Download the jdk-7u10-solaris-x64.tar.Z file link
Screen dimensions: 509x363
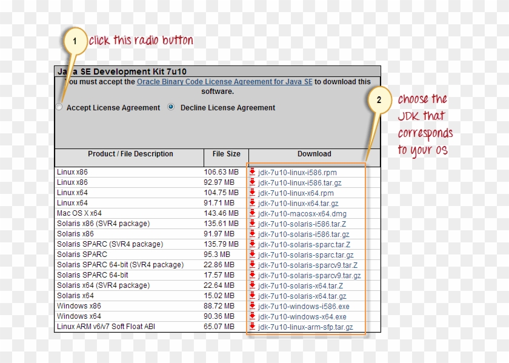[301, 286]
